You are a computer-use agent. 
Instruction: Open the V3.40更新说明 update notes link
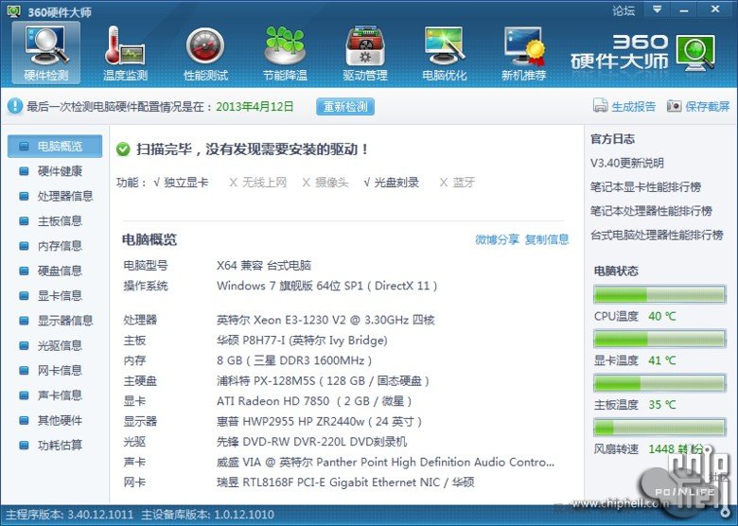(x=627, y=163)
